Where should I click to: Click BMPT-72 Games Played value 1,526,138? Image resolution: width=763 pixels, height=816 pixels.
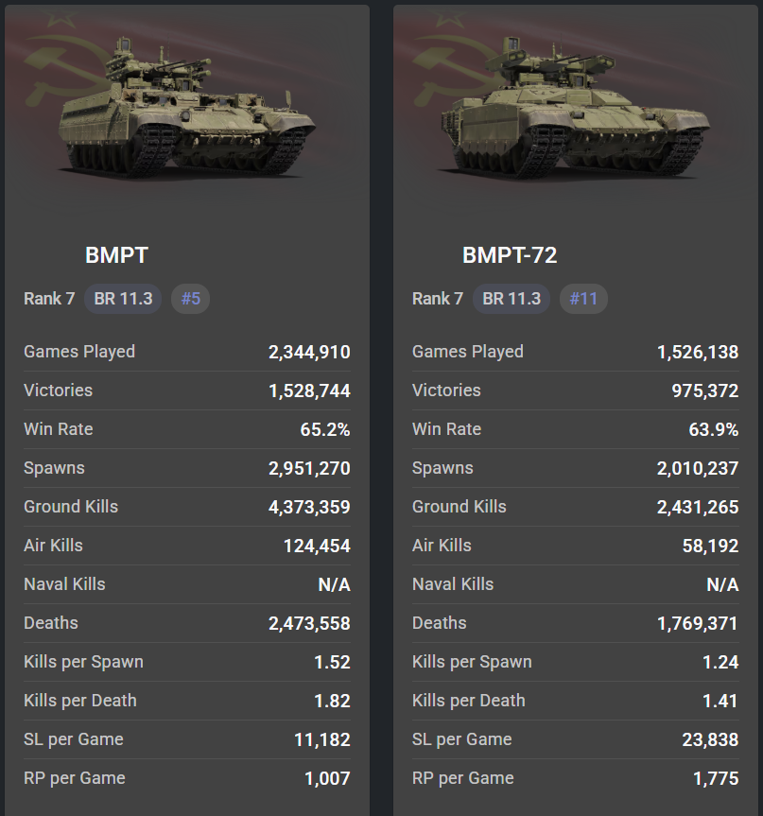coord(698,353)
